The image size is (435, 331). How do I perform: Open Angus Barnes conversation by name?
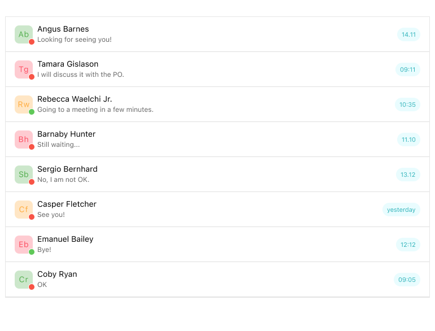point(63,29)
